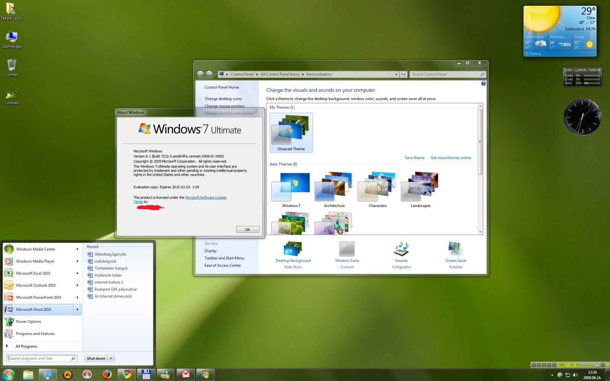Launch Nero burning app from the taskbar
This screenshot has width=610, height=381.
pos(87,375)
